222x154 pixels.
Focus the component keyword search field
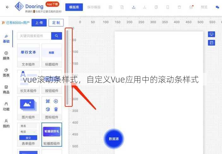pos(34,36)
